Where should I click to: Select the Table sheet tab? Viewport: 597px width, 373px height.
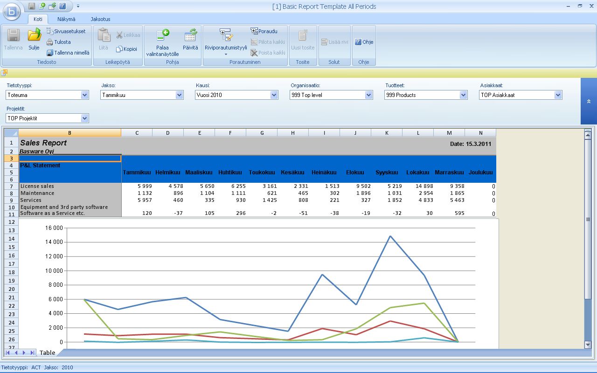tap(47, 353)
